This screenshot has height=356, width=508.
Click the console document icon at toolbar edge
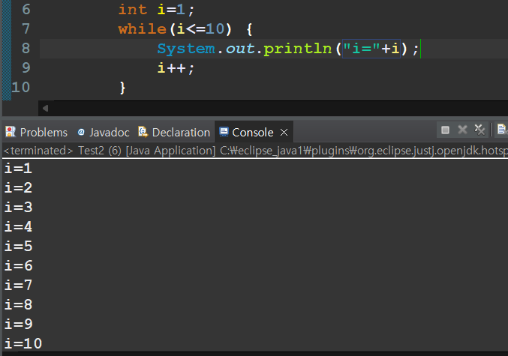pos(502,130)
